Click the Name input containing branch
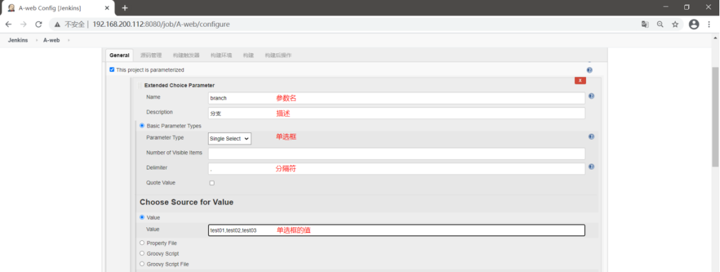Image resolution: width=720 pixels, height=272 pixels. click(x=396, y=98)
